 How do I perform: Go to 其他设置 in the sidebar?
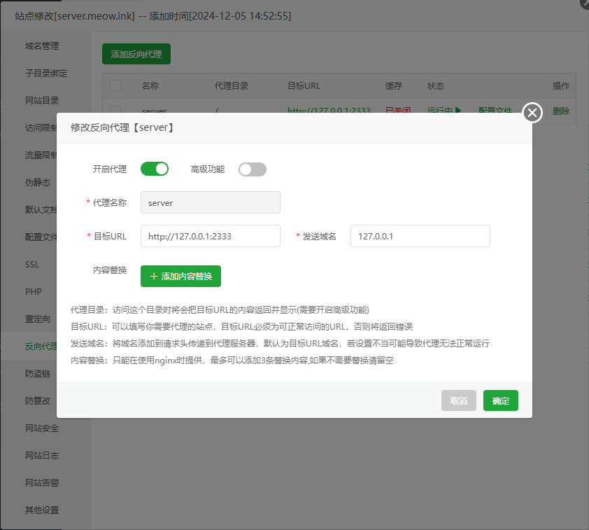(42, 510)
